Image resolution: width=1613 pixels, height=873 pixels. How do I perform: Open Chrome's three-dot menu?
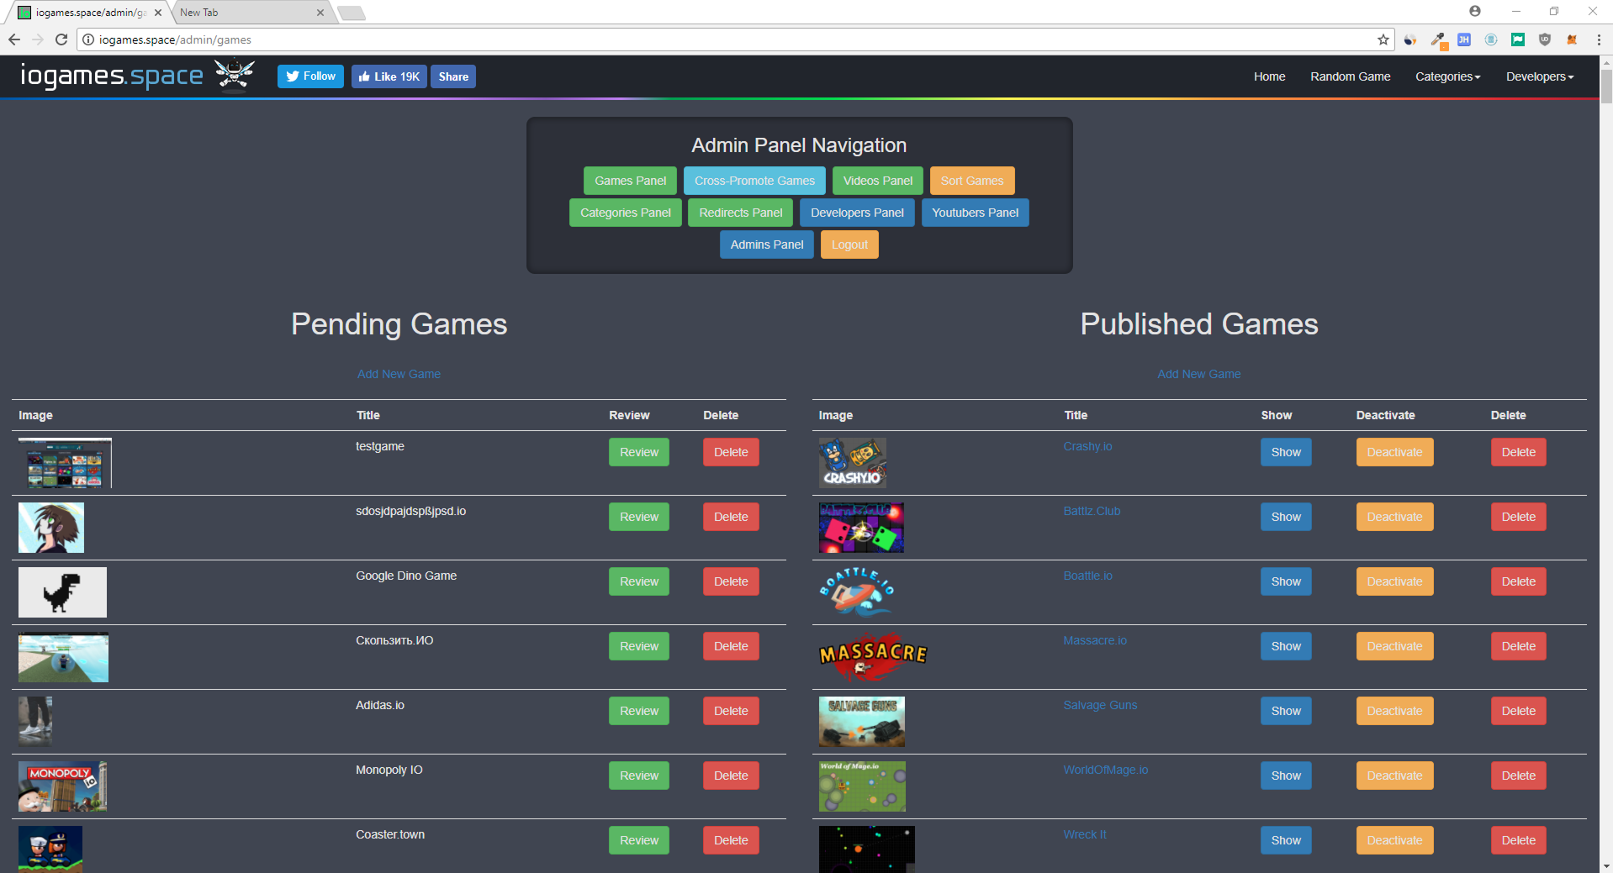pos(1599,39)
